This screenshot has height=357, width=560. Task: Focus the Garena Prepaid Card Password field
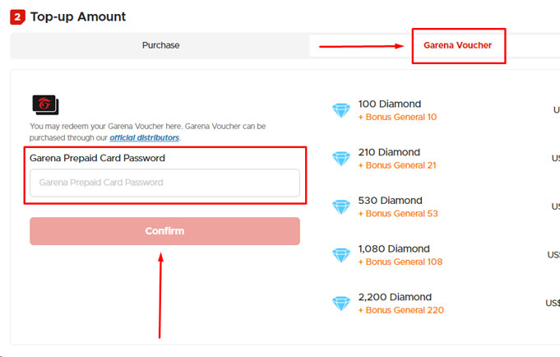[x=164, y=183]
